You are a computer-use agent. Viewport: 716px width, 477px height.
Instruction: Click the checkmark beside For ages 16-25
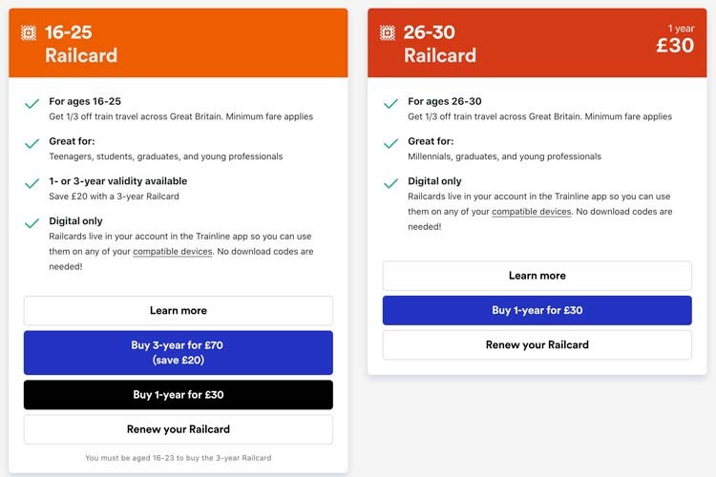pos(32,104)
